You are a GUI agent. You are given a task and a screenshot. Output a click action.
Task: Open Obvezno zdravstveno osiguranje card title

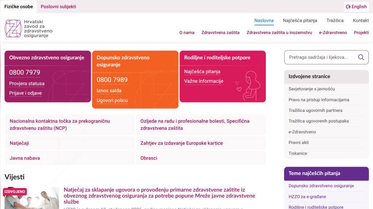[x=46, y=57]
